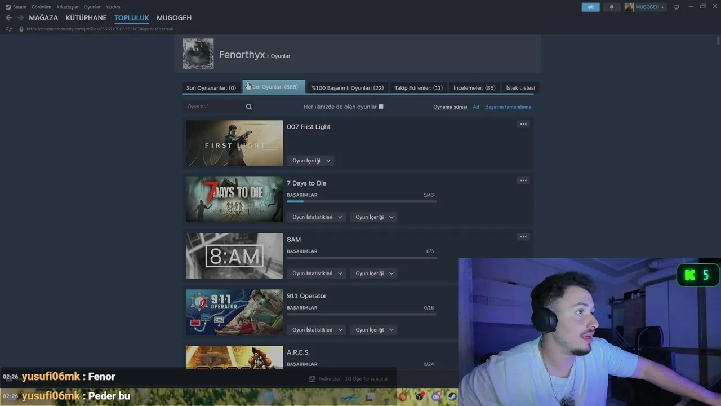Screen dimensions: 721x406
Task: Toggle 'Her ikinizde de olan oyunlar' checkbox
Action: click(x=381, y=107)
